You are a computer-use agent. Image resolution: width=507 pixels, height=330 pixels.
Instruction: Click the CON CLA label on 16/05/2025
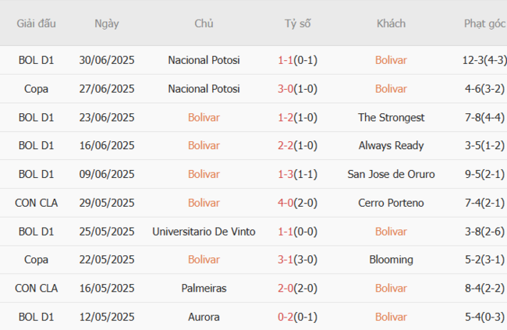[x=37, y=289]
